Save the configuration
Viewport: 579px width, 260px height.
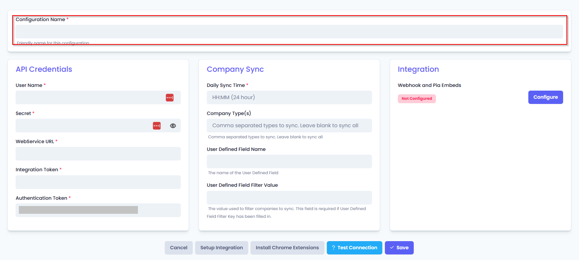click(x=399, y=248)
